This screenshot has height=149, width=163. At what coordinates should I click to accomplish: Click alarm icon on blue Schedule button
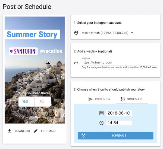pyautogui.click(x=83, y=135)
